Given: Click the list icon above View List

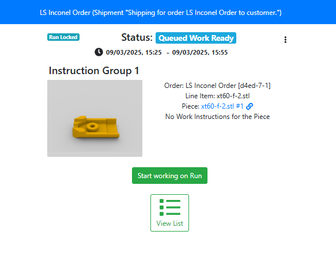Looking at the screenshot, I should click(x=169, y=207).
